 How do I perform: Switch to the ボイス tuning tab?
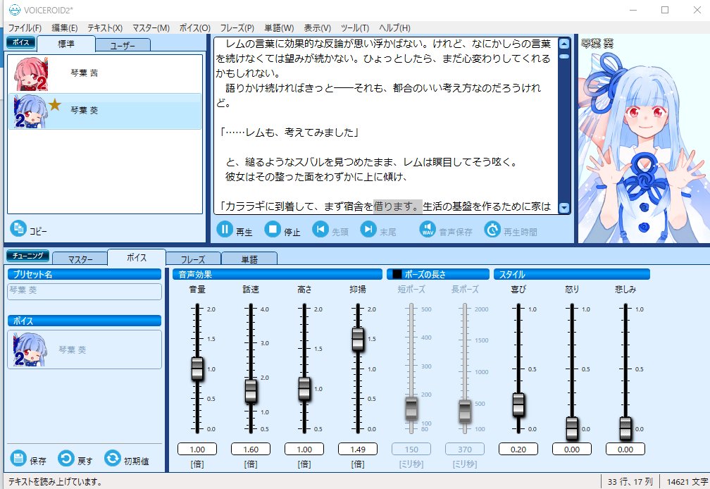[x=137, y=257]
